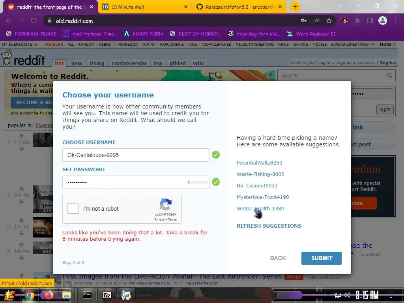
Task: Downvote the post ranked 2
Action: coord(21,202)
